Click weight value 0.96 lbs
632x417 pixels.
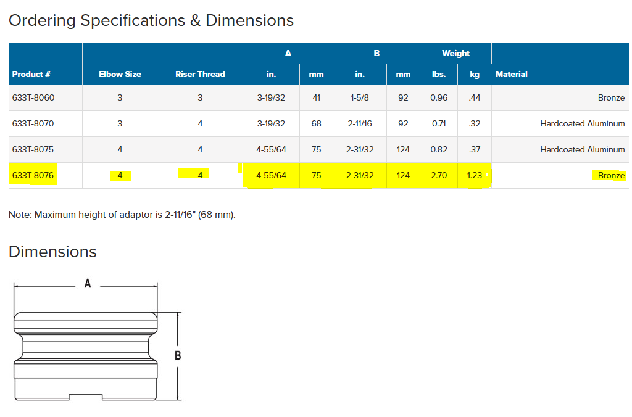(x=439, y=97)
